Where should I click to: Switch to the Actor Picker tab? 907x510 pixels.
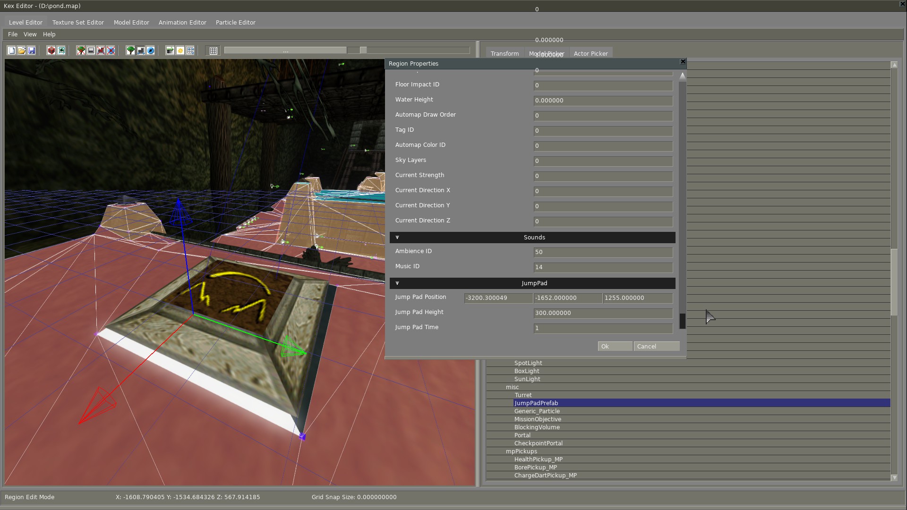pyautogui.click(x=590, y=54)
